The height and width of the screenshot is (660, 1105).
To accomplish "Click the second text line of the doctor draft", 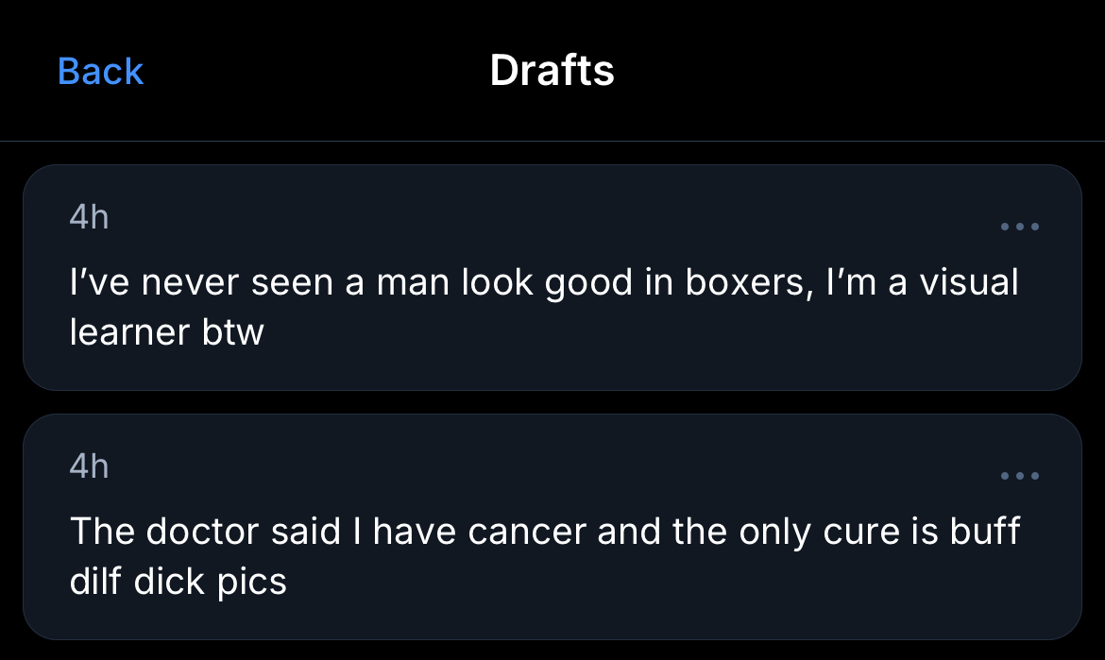I will pyautogui.click(x=178, y=582).
